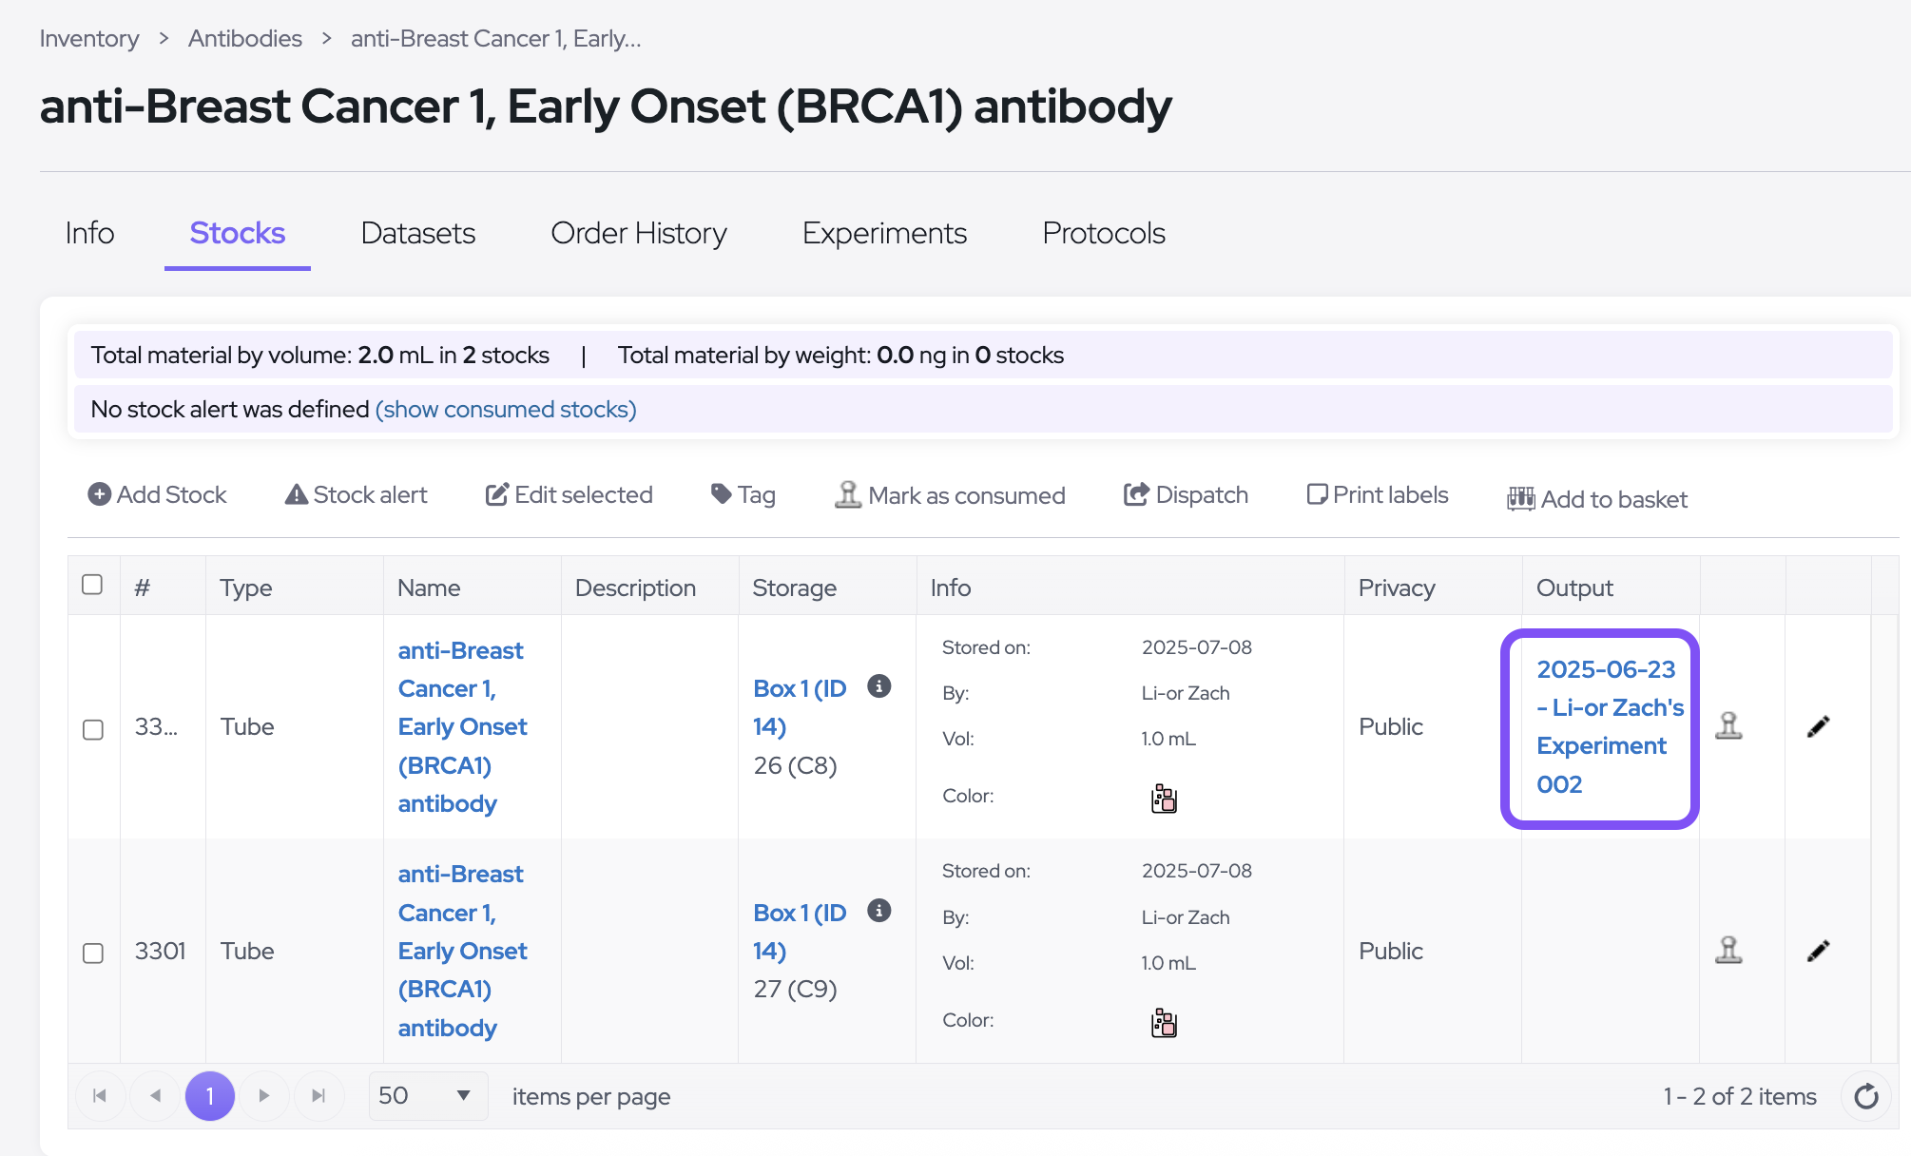Open the 50 items per page dropdown
The image size is (1911, 1156).
[x=427, y=1096]
